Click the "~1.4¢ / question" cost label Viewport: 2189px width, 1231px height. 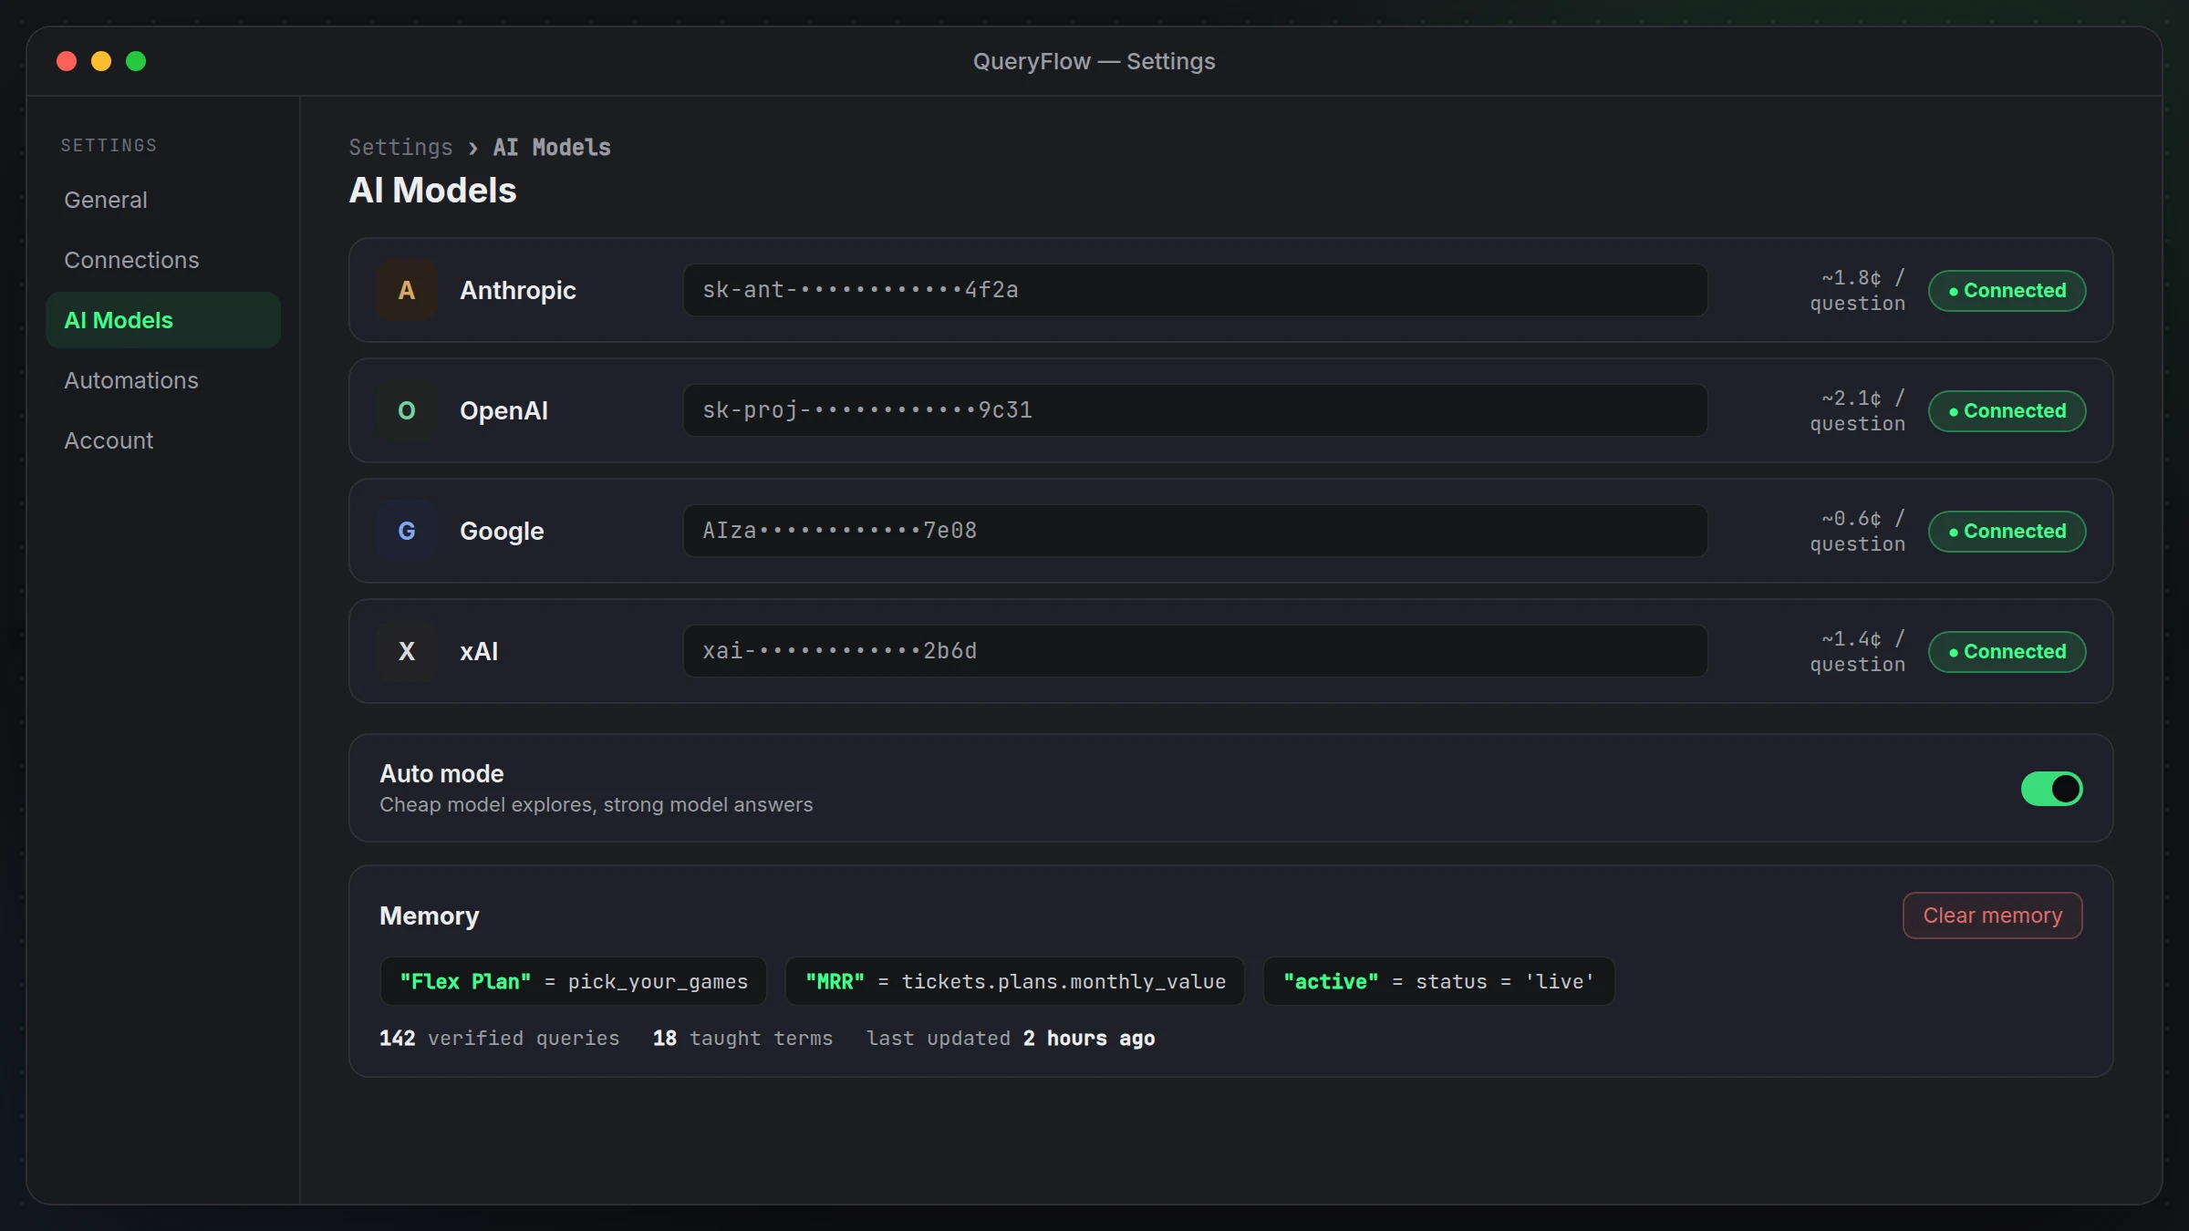[1858, 651]
